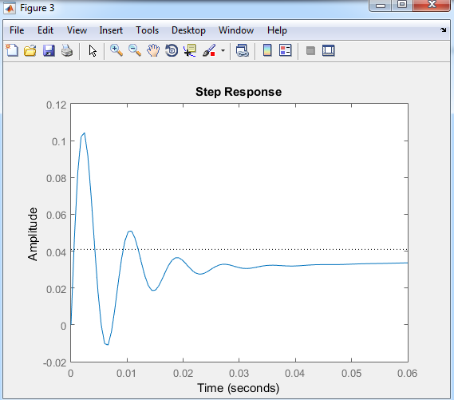Select the Edit Plot arrow tool
Screen dimensions: 454x400
click(x=93, y=50)
